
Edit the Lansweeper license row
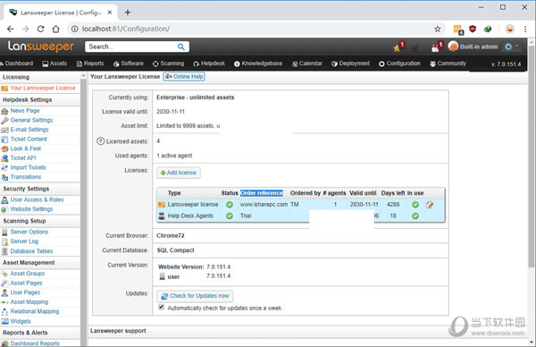click(430, 205)
